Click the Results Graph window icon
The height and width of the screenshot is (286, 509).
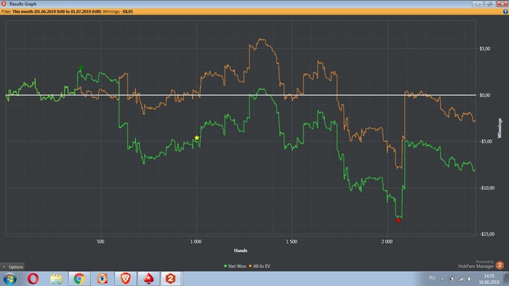(x=4, y=4)
